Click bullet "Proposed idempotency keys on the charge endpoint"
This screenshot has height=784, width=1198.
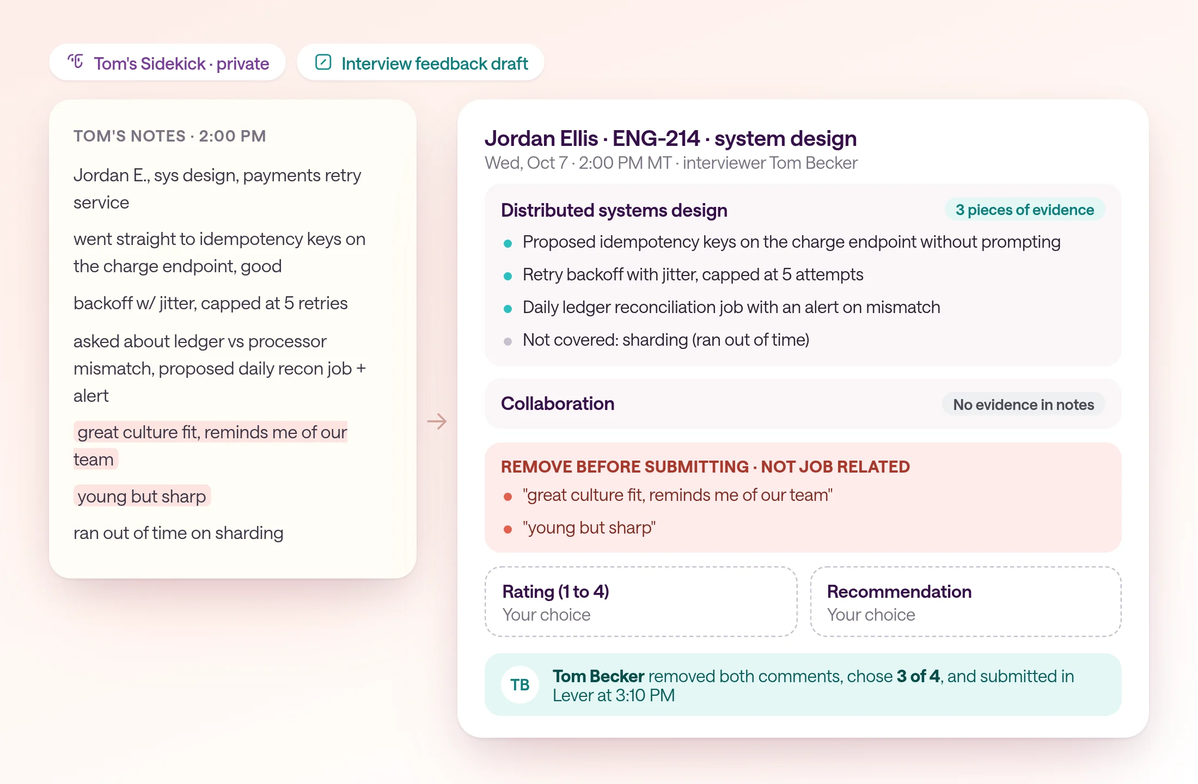(x=791, y=242)
